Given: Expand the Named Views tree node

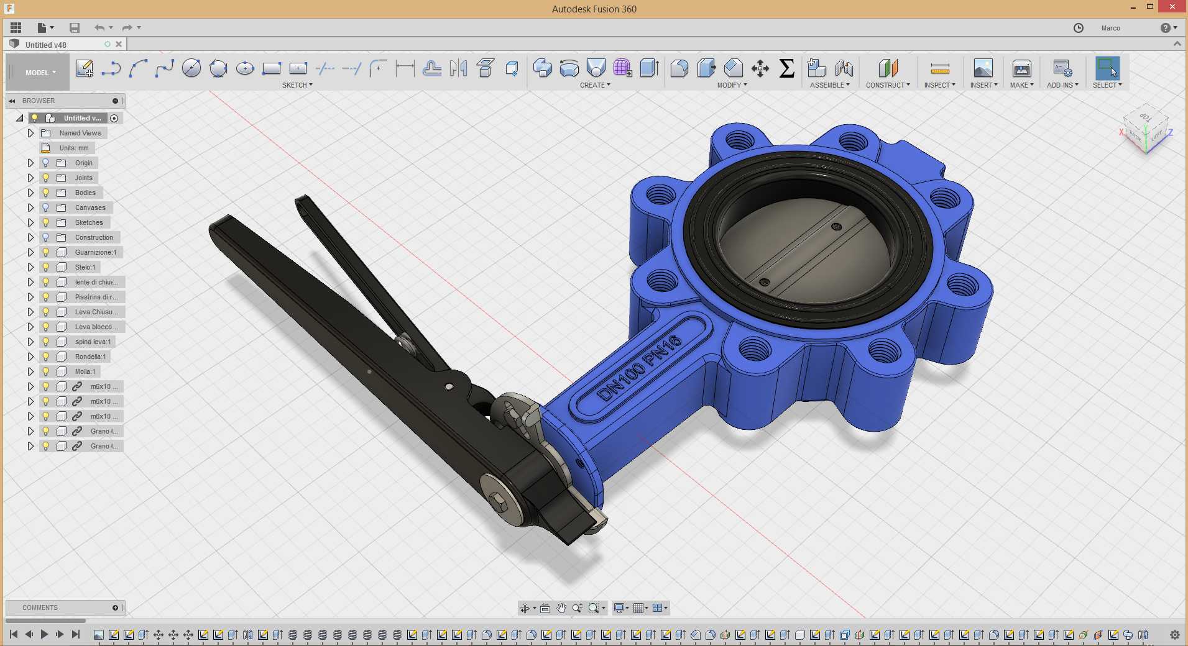Looking at the screenshot, I should tap(30, 133).
